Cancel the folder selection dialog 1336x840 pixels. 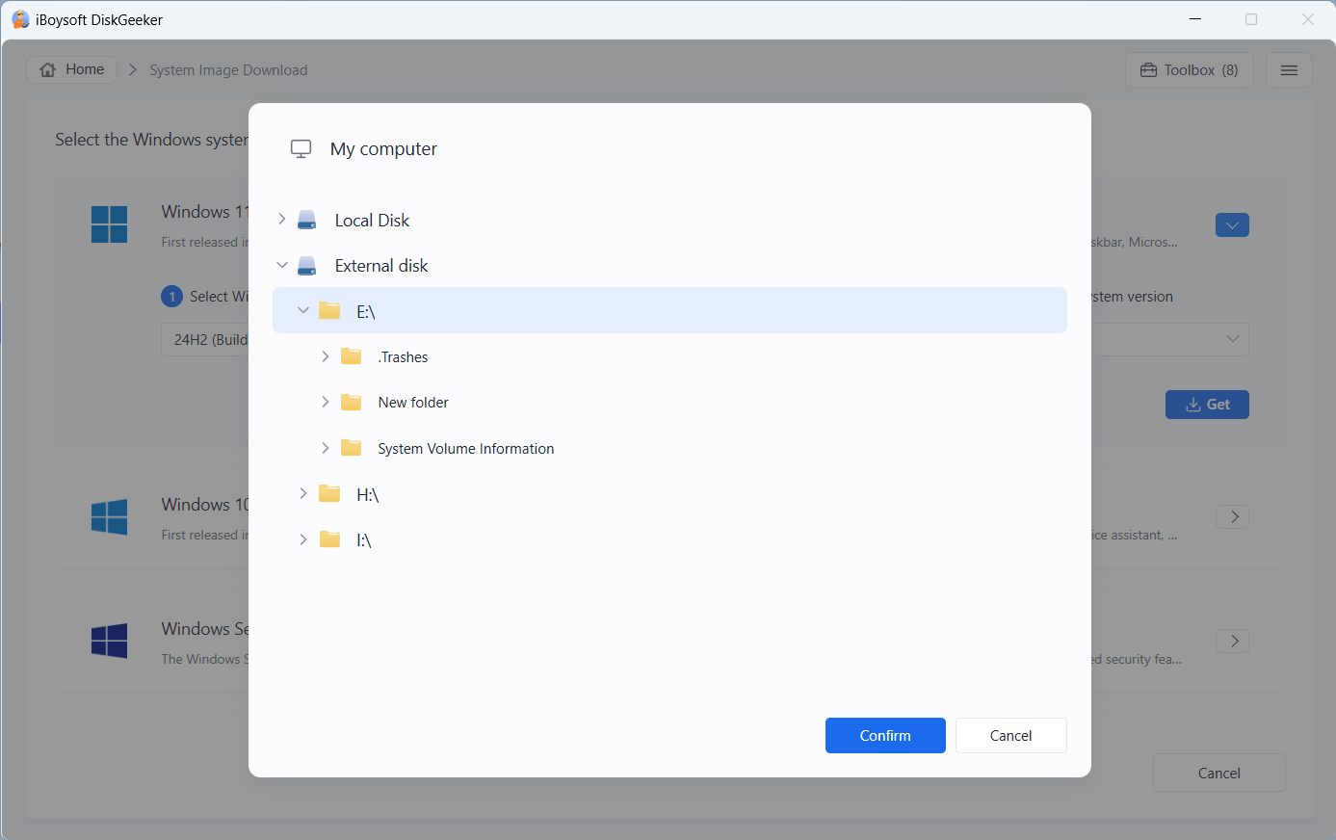coord(1011,735)
